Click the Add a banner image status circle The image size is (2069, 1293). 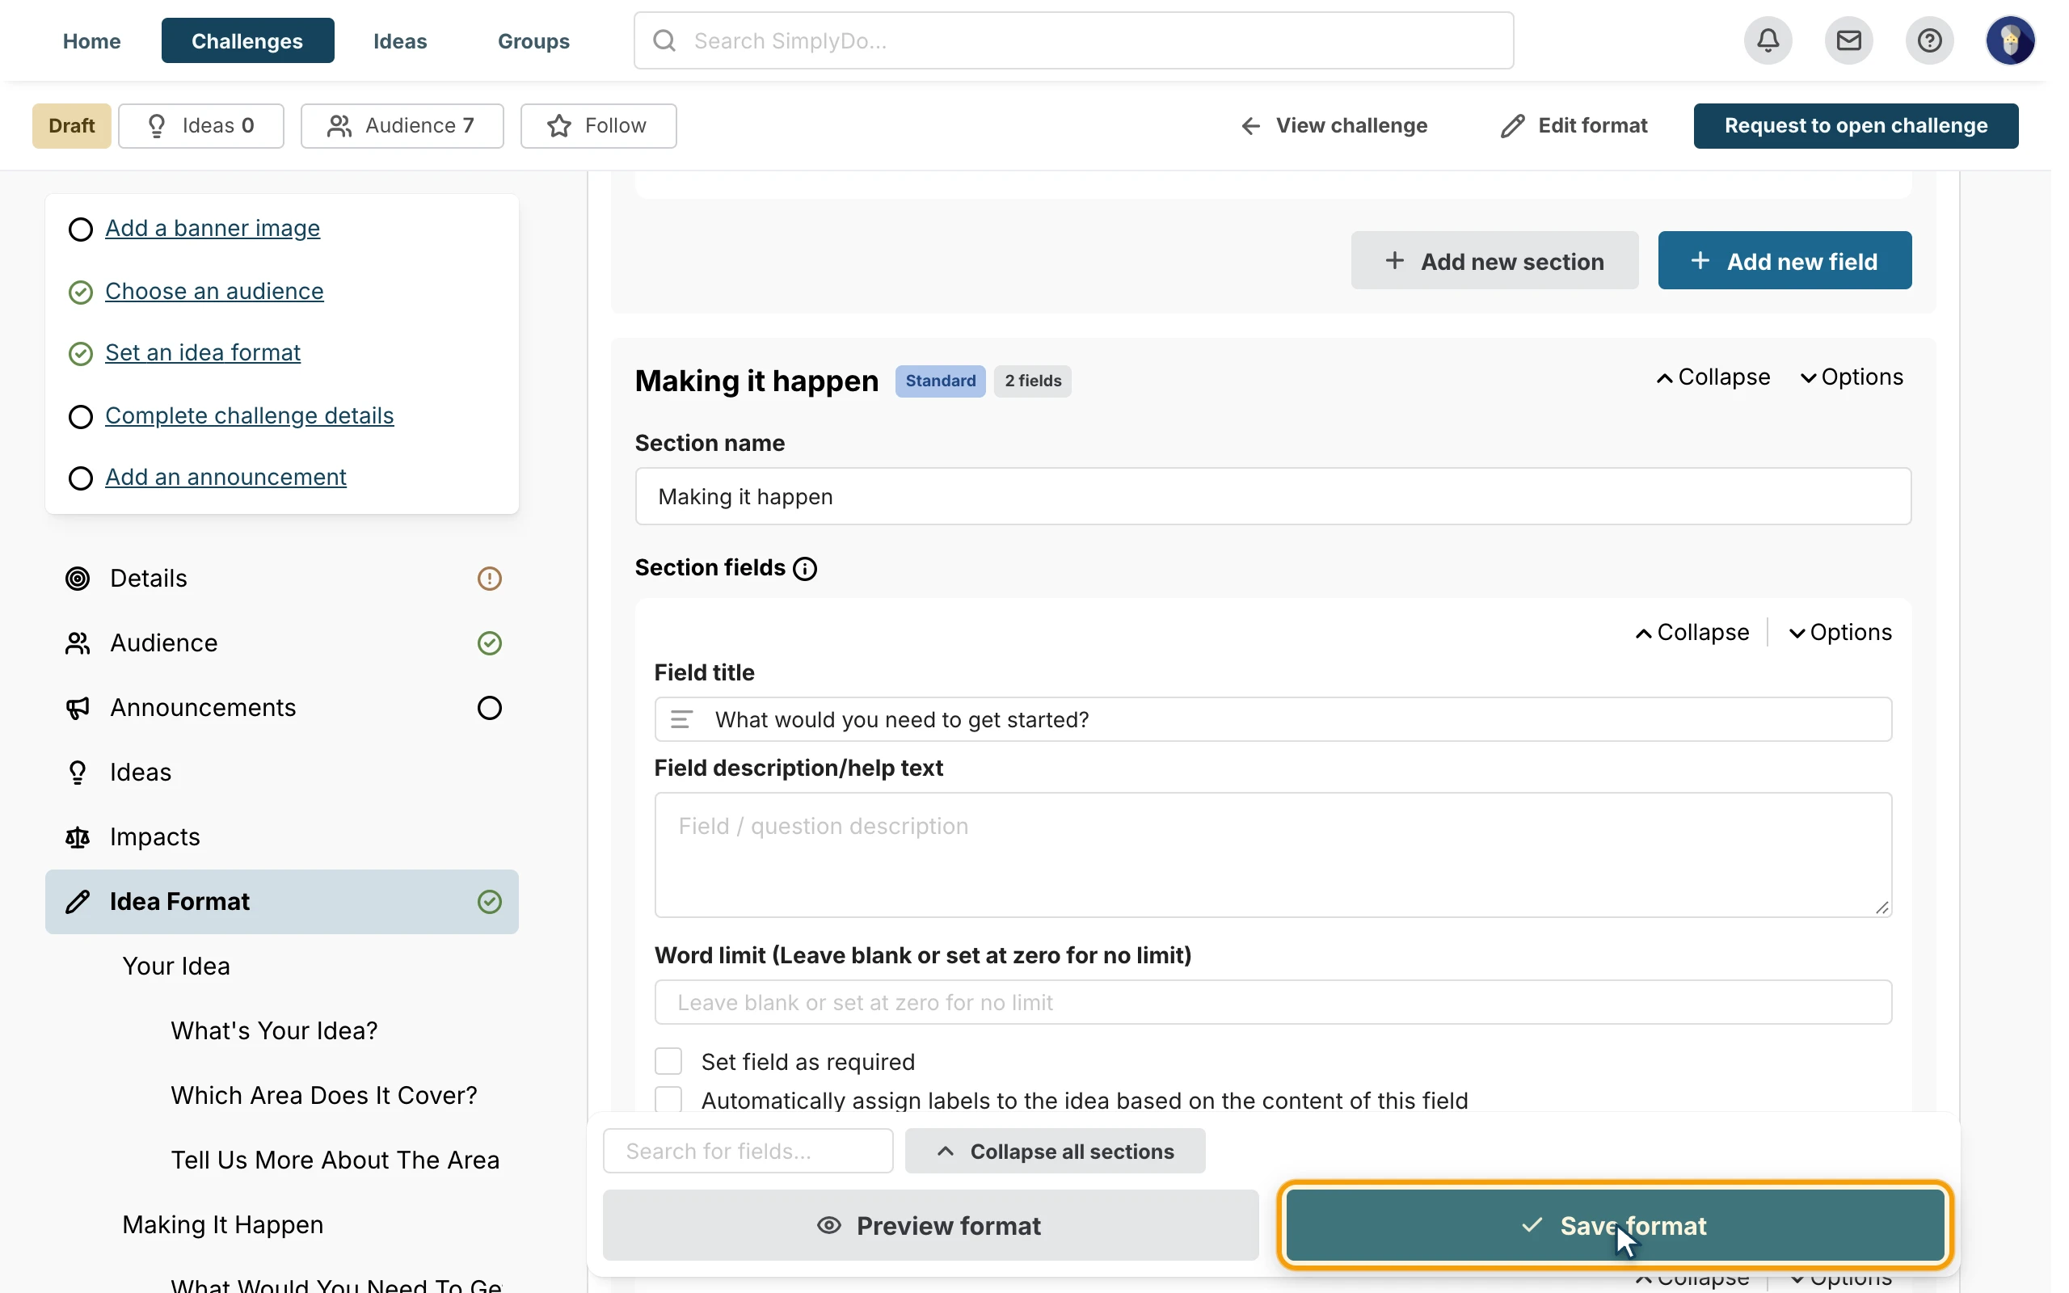(80, 230)
